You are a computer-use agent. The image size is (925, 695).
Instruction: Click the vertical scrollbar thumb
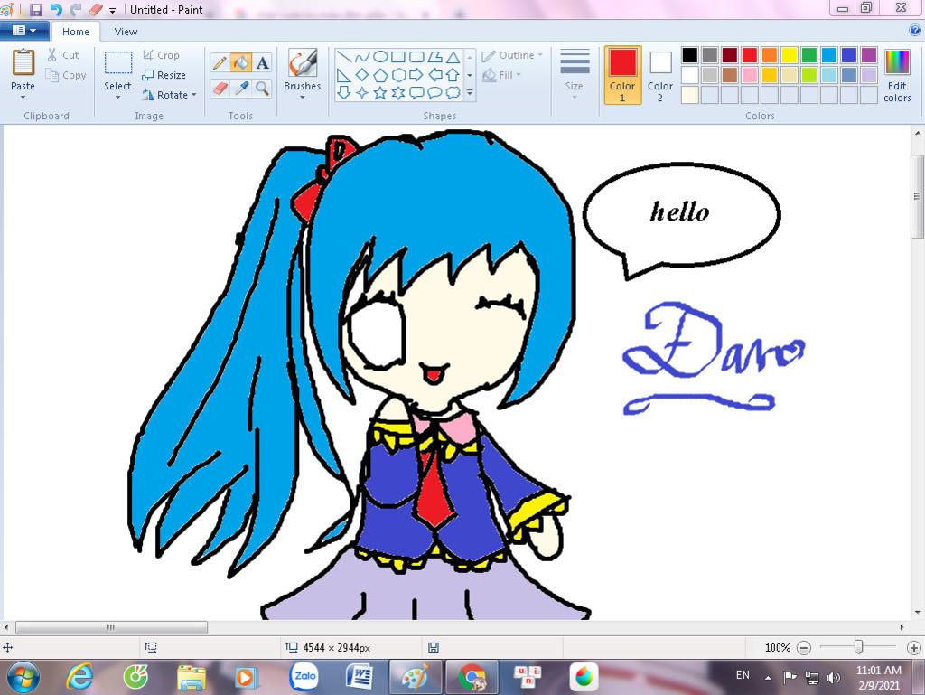[x=917, y=196]
